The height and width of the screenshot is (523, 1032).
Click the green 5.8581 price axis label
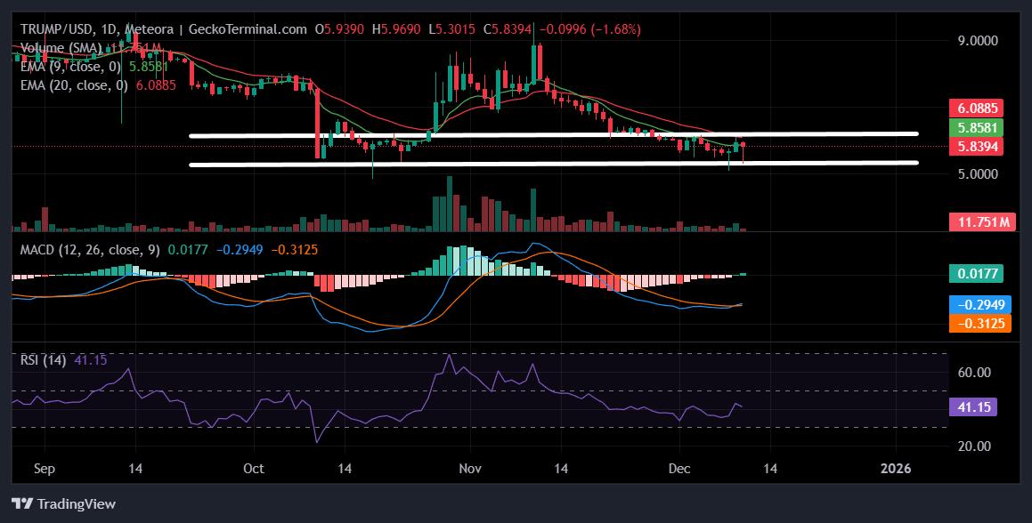coord(976,127)
